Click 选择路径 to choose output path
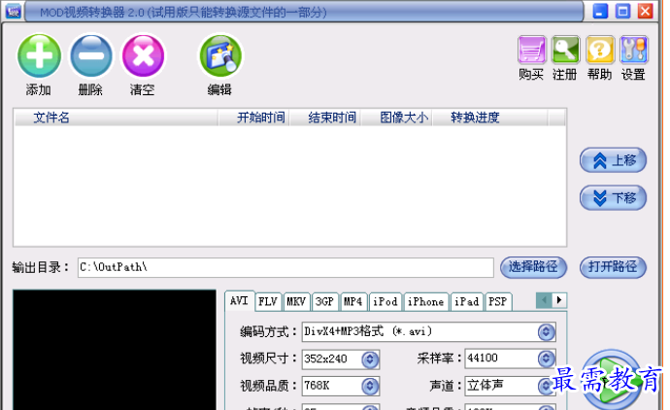This screenshot has height=410, width=670. (x=533, y=267)
